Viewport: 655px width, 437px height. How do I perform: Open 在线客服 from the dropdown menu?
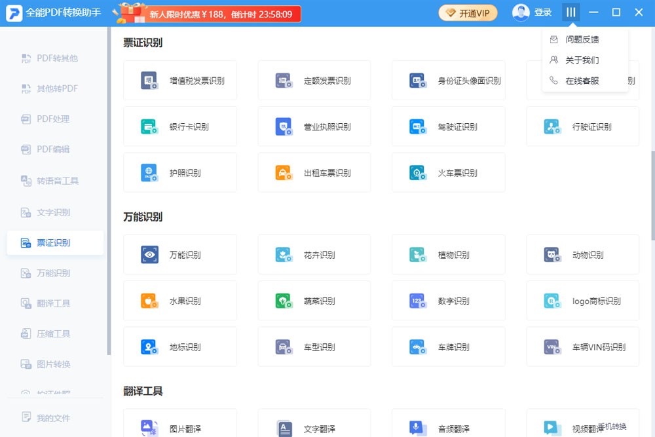click(x=582, y=81)
